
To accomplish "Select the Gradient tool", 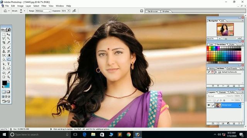I will pos(8,55).
